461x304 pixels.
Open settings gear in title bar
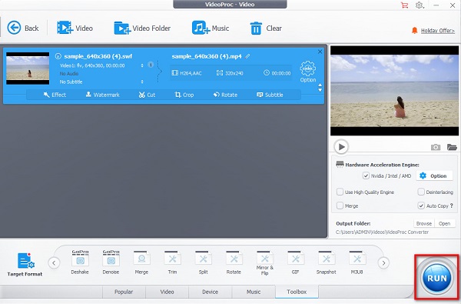click(420, 5)
